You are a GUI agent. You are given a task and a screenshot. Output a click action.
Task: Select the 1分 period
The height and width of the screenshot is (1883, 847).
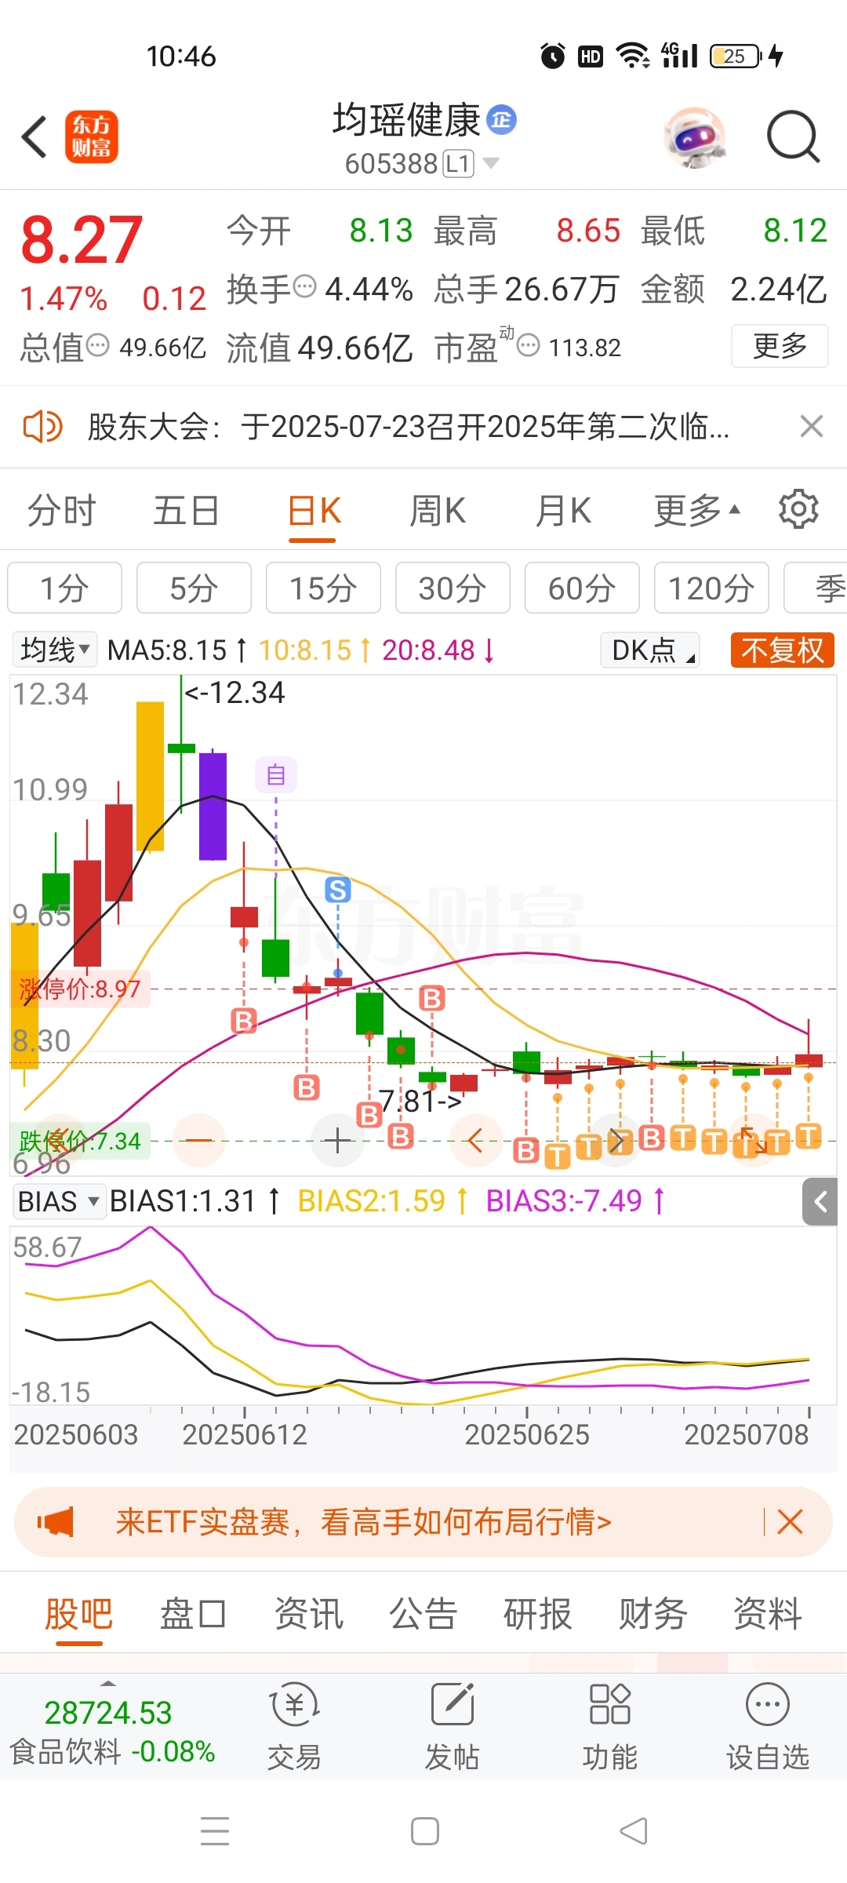point(64,588)
